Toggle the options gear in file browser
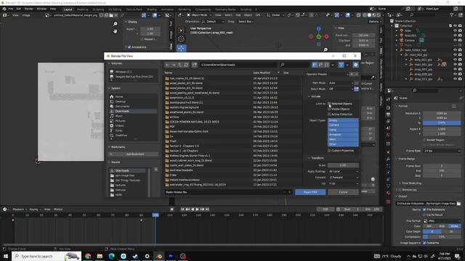This screenshot has height=261, width=465. coord(355,65)
